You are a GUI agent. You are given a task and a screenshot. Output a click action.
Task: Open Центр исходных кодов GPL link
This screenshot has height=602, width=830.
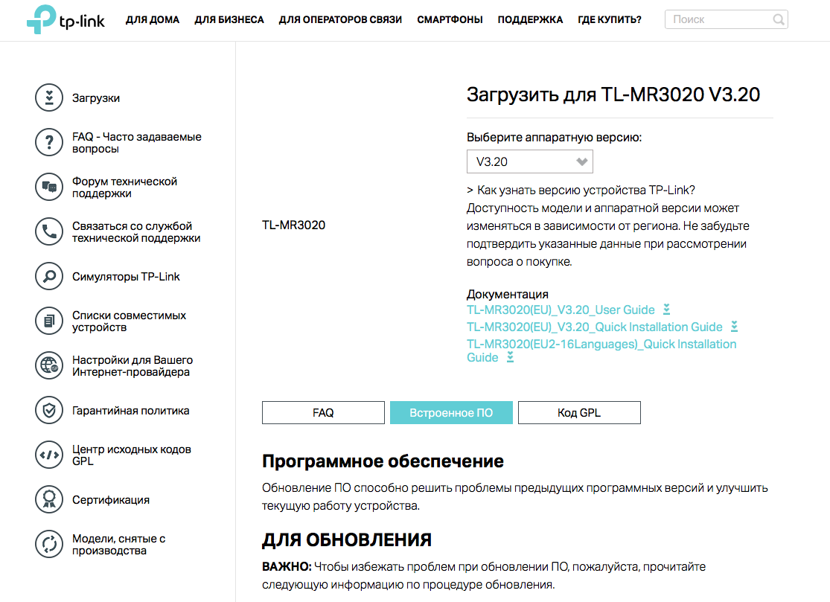pos(132,455)
